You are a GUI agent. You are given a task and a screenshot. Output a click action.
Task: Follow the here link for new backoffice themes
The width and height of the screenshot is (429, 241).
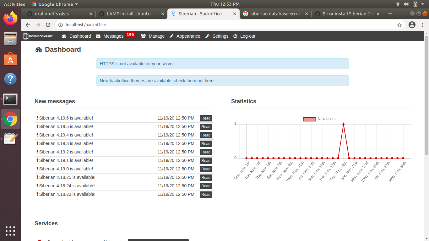tap(209, 81)
